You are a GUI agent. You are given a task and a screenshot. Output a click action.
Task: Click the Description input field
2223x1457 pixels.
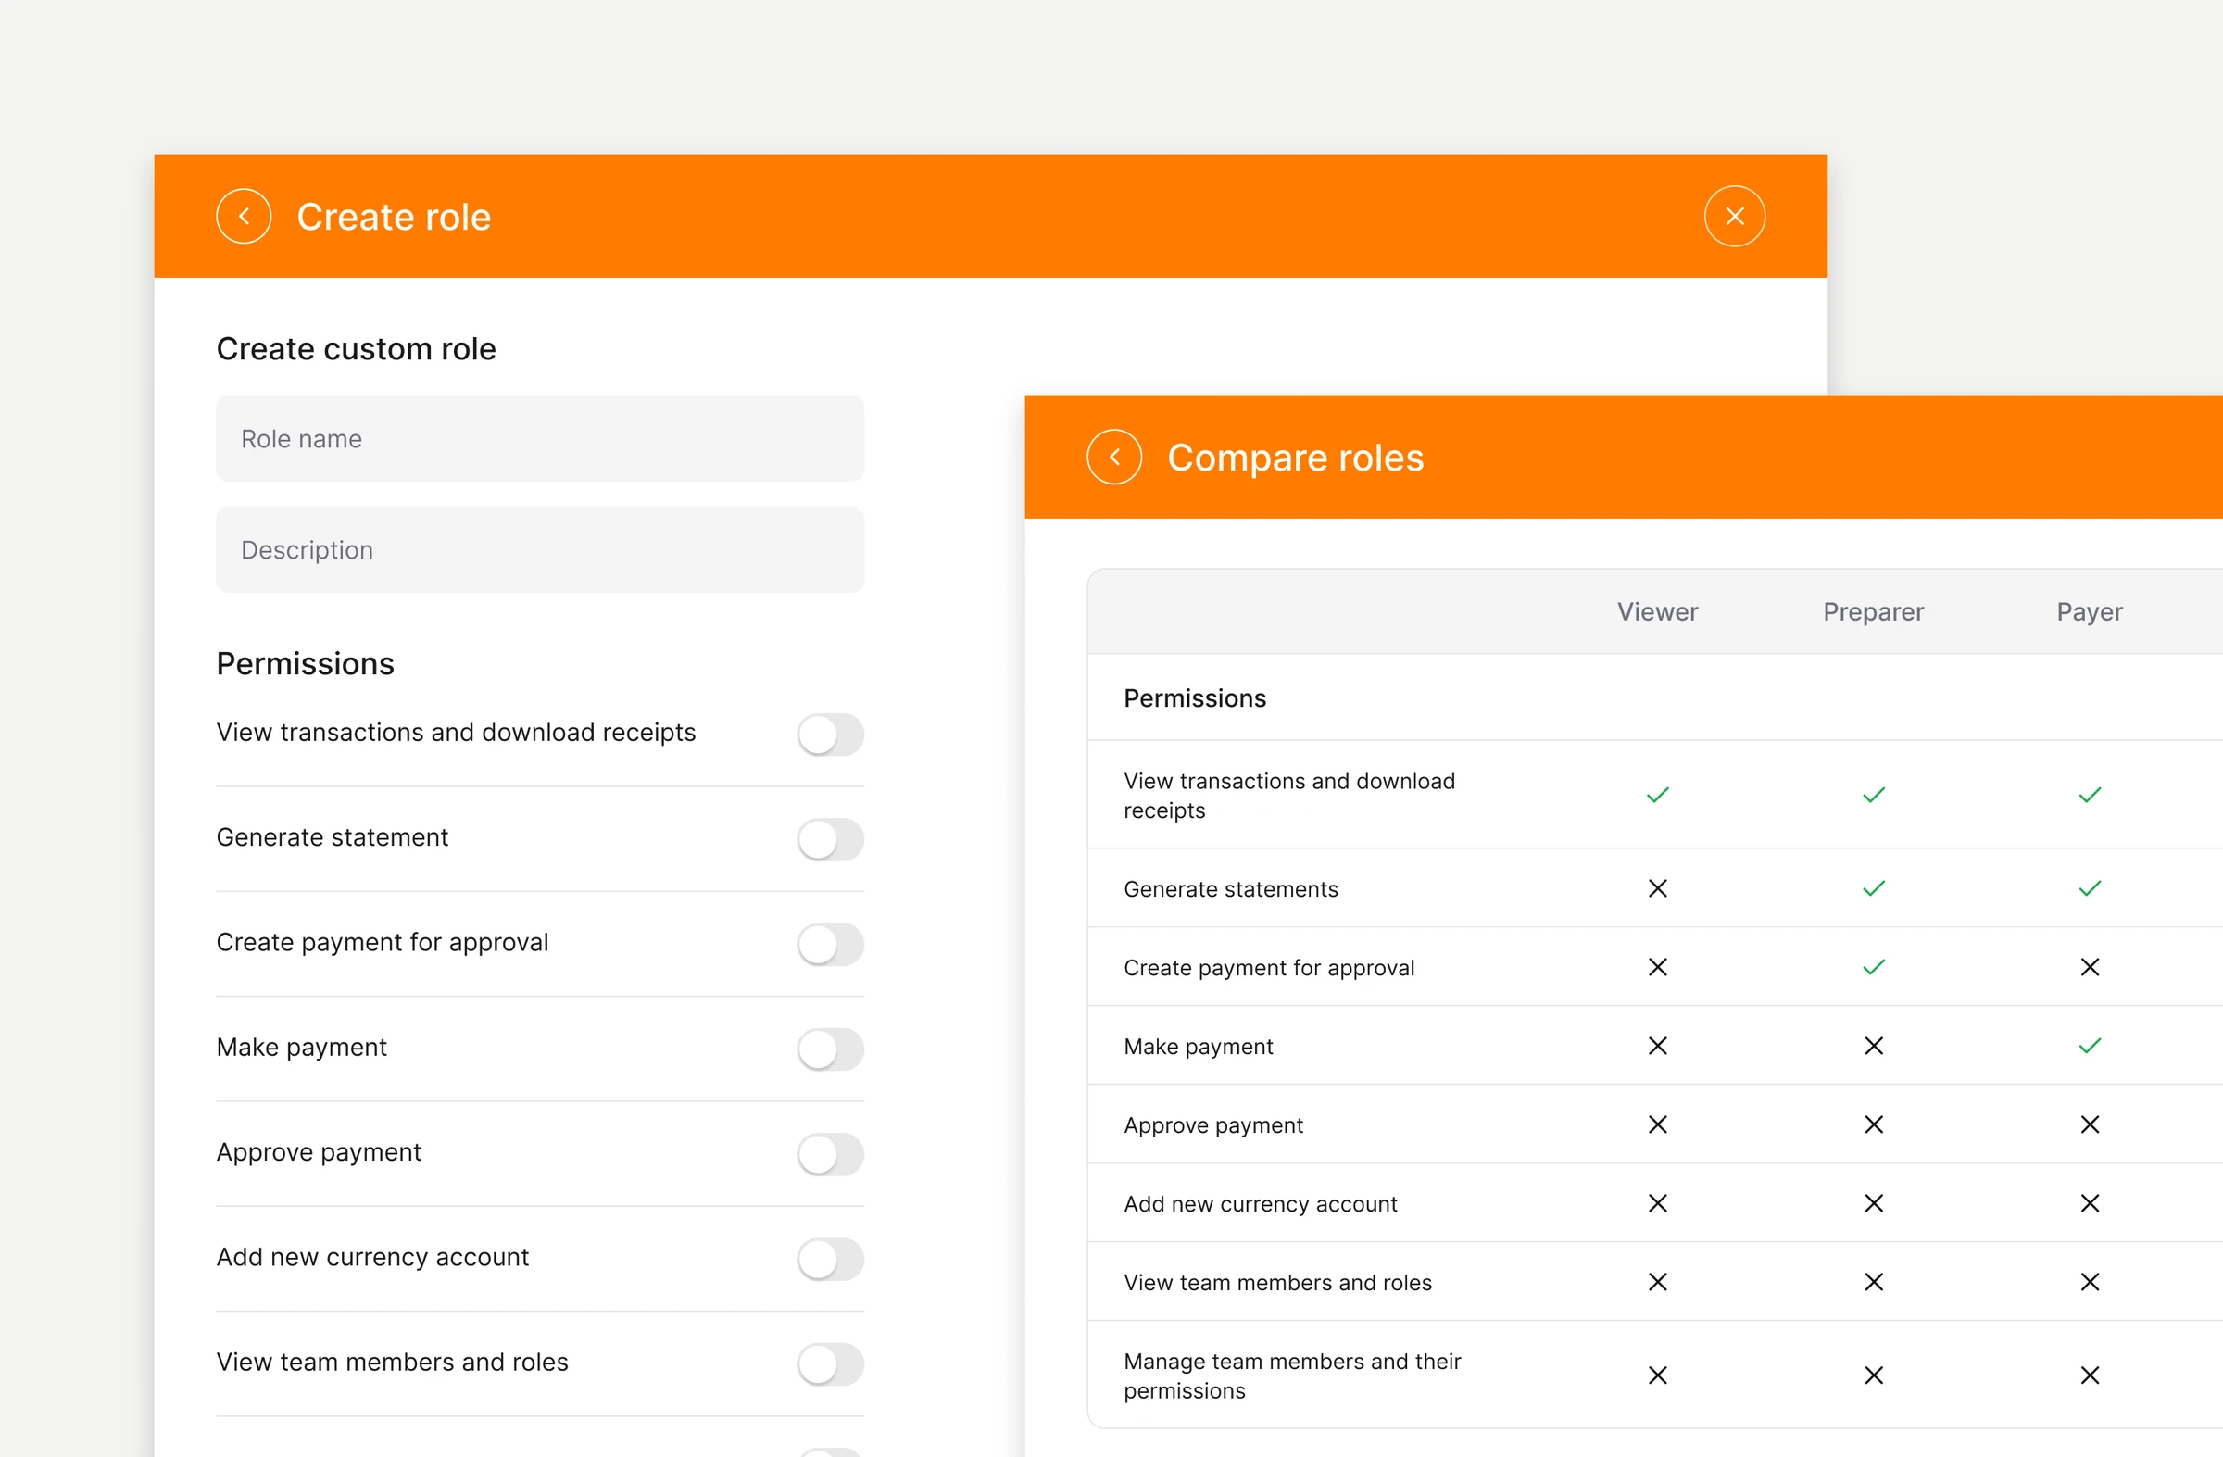[540, 550]
